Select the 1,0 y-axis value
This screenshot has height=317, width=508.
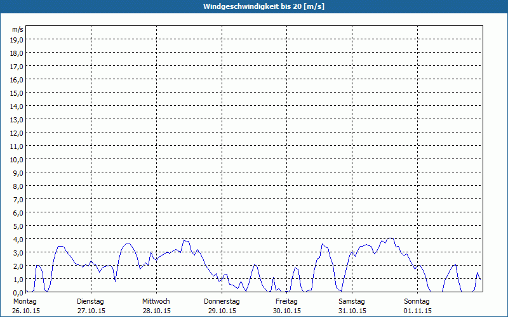tap(18, 280)
